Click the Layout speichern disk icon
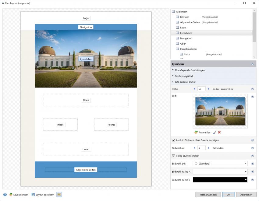Viewport: 259px width, 201px height. click(x=33, y=195)
